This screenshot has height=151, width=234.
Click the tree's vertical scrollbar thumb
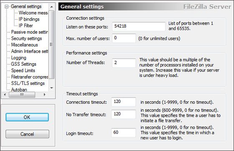pos(52,44)
